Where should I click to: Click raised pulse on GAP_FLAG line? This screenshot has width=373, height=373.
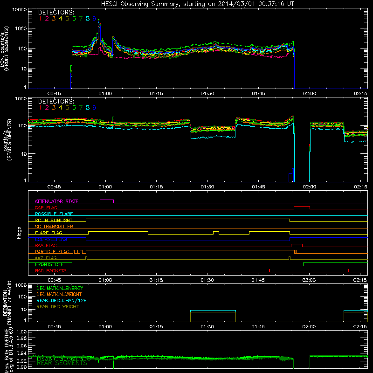(302, 207)
